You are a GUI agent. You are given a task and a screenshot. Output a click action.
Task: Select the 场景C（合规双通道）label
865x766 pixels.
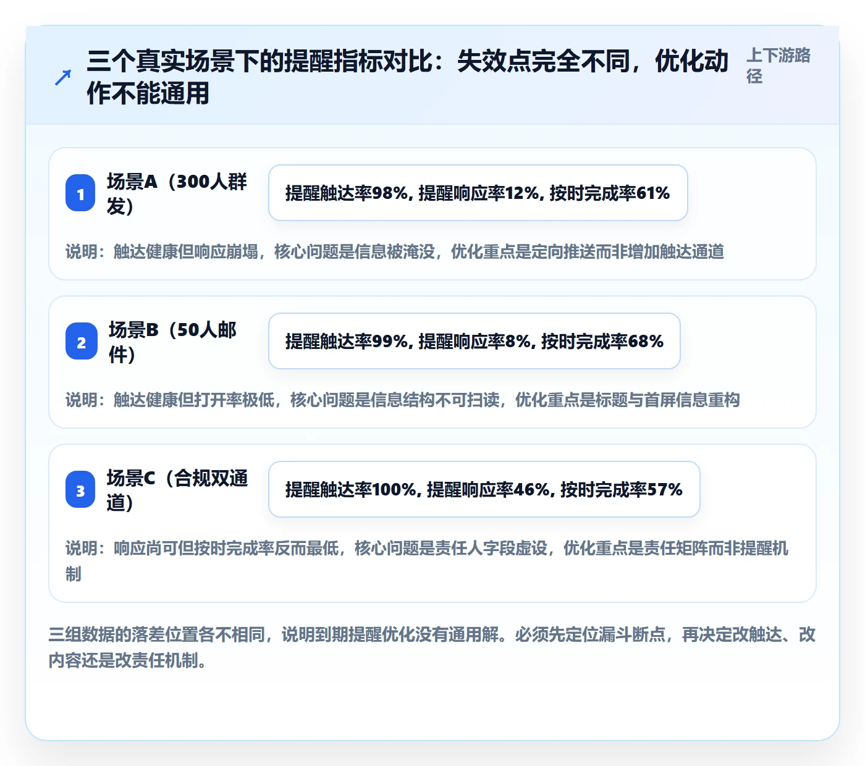tap(177, 490)
